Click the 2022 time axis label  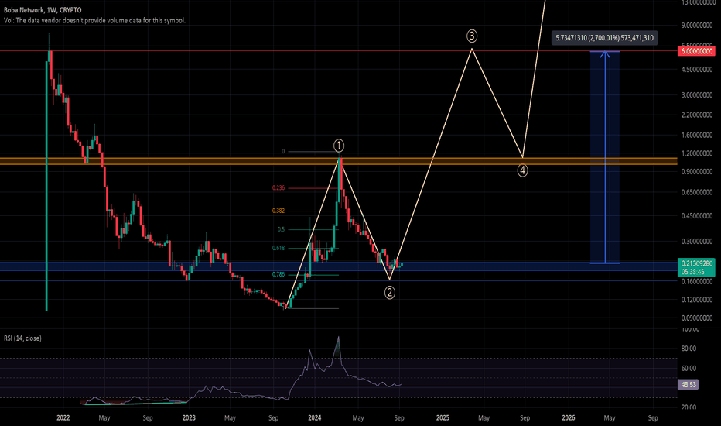63,417
